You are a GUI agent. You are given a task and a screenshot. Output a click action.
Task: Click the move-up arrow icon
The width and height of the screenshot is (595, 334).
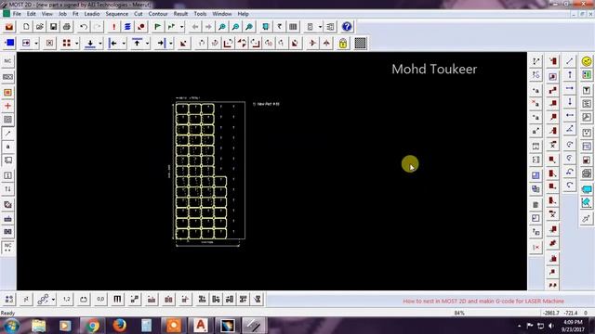point(137,44)
